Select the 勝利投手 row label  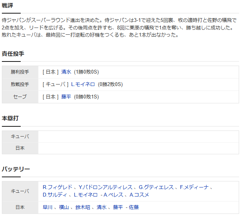point(20,72)
